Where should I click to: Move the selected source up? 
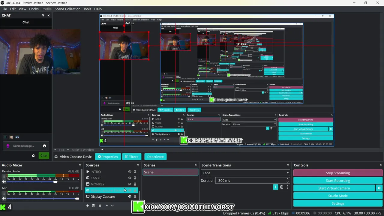(x=106, y=205)
